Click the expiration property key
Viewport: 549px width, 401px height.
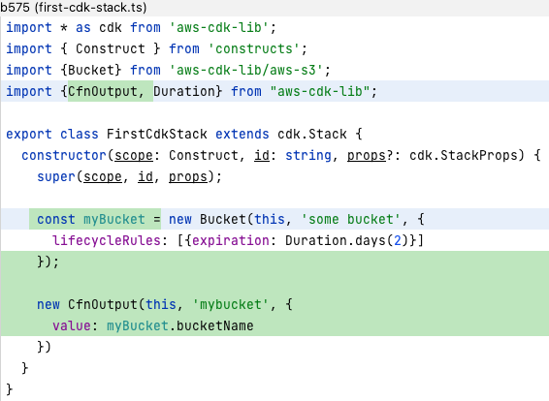231,240
